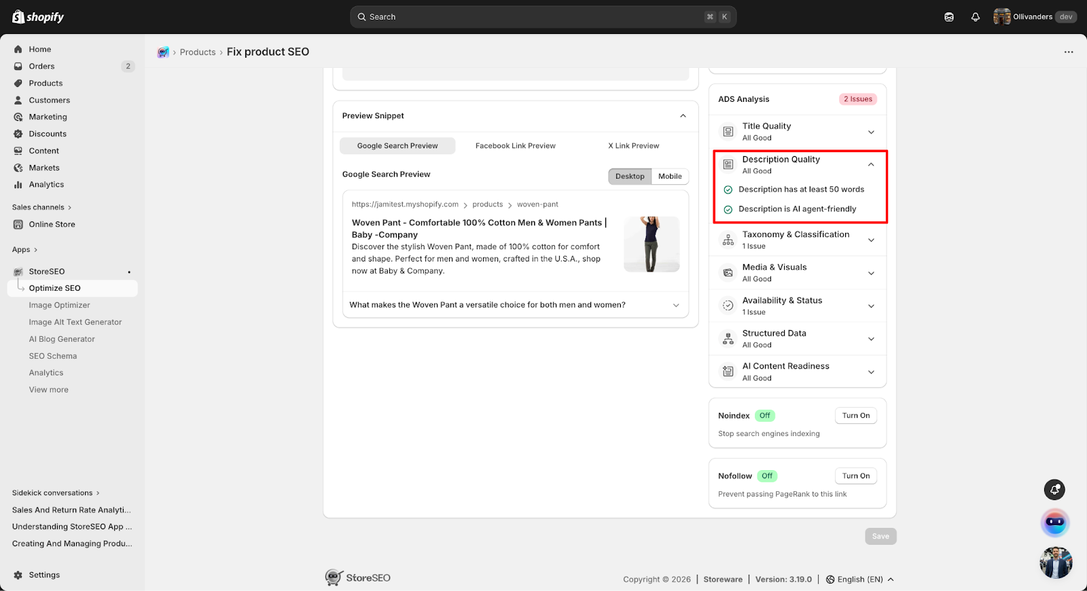The height and width of the screenshot is (591, 1087).
Task: Click the StoreSEO app icon in sidebar
Action: tap(18, 272)
